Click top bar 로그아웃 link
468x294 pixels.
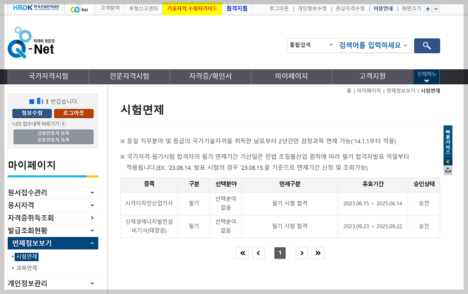279,8
